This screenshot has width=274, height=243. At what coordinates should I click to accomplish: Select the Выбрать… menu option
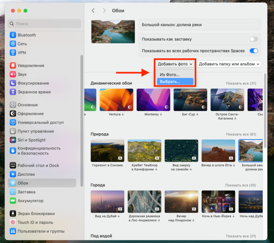pyautogui.click(x=170, y=81)
